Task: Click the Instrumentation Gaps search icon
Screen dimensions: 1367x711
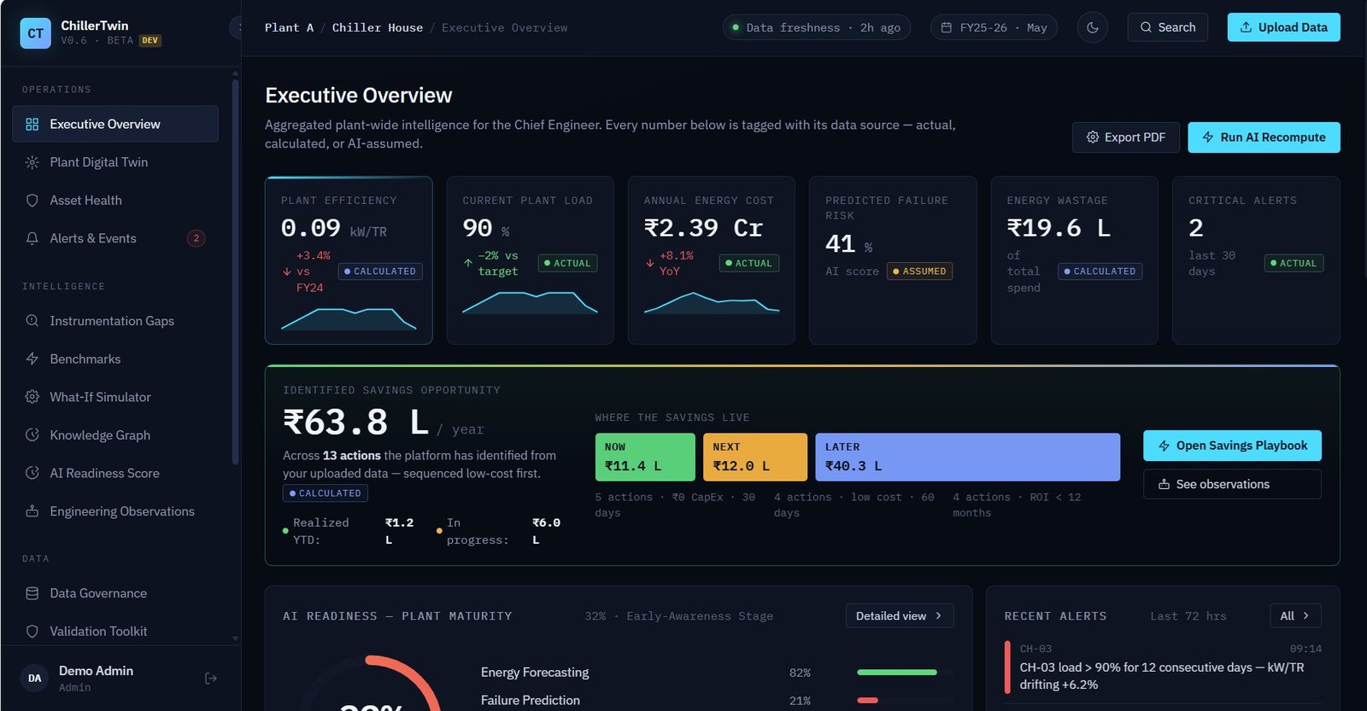Action: click(32, 321)
